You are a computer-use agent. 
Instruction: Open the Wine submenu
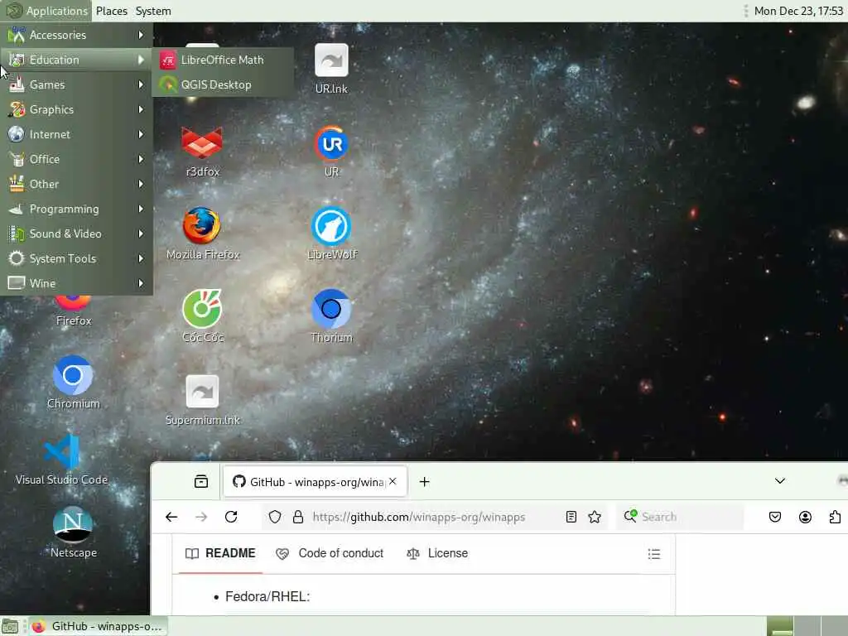[x=76, y=283]
